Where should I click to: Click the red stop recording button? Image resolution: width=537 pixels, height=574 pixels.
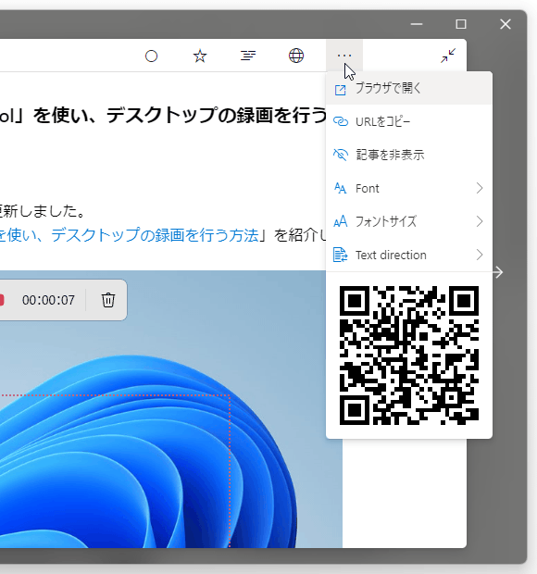2,300
